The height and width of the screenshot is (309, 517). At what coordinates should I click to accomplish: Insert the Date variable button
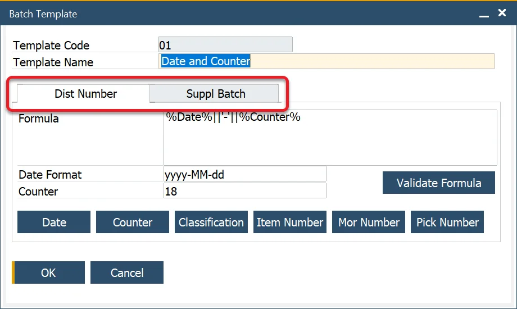pyautogui.click(x=54, y=222)
